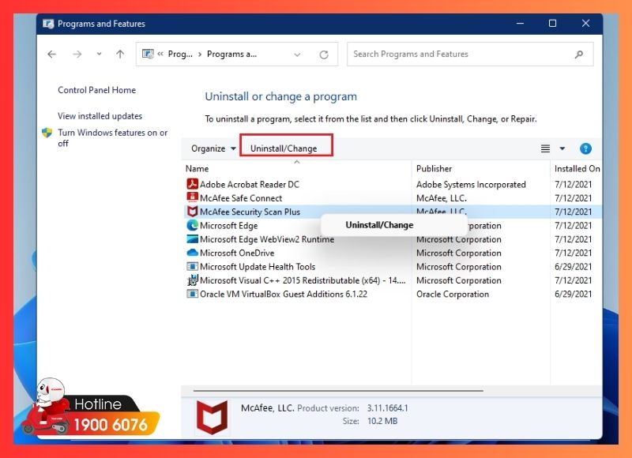The height and width of the screenshot is (458, 632).
Task: Select the Microsoft Edge icon
Action: pos(192,225)
